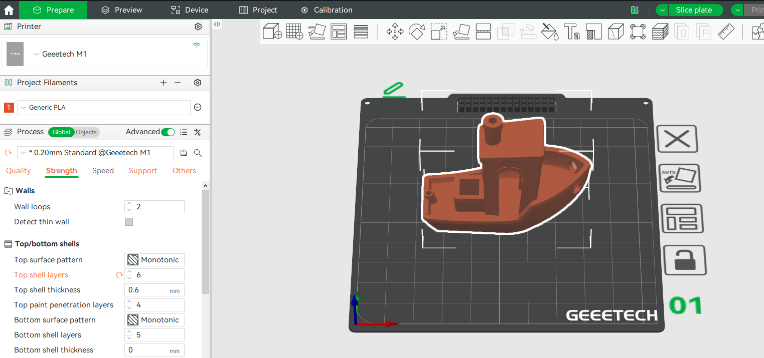Open the Text tool
764x358 pixels.
click(571, 31)
